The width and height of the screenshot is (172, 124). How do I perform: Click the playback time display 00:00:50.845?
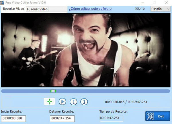coord(115,102)
